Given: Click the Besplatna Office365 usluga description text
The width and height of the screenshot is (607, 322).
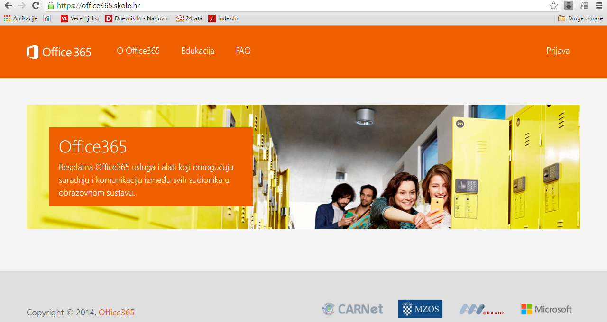Looking at the screenshot, I should point(146,180).
